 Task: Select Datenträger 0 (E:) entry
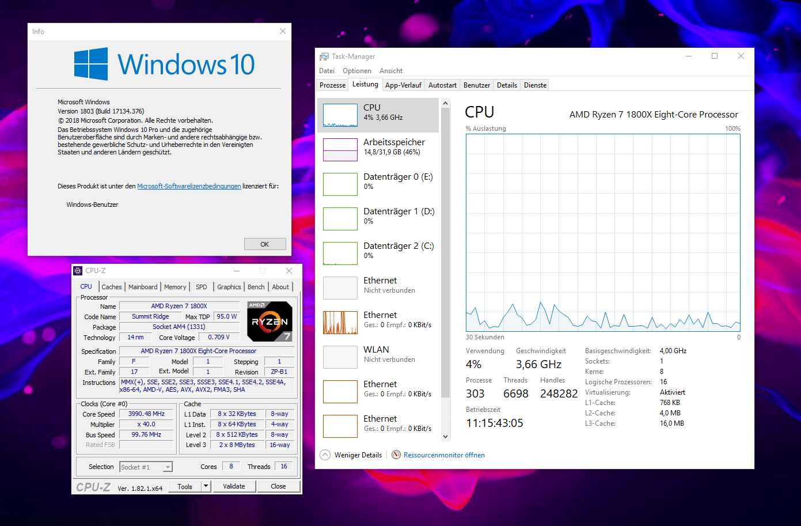(378, 184)
